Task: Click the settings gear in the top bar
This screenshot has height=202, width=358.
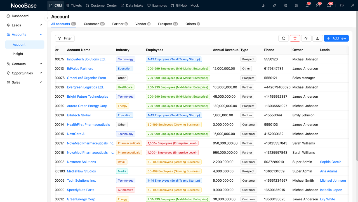Action: pyautogui.click(x=296, y=5)
